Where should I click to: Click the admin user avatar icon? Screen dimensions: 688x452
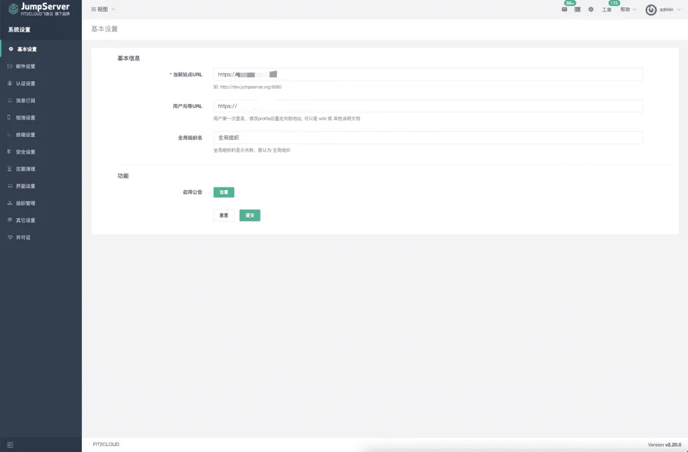pos(650,9)
